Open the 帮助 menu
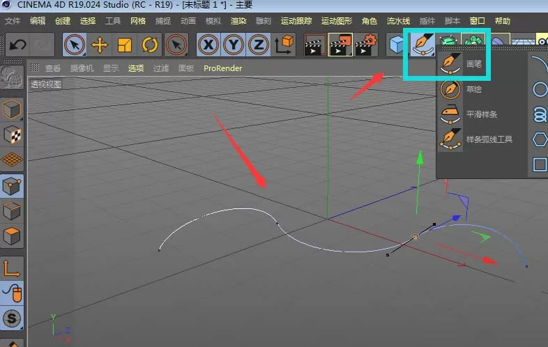The height and width of the screenshot is (347, 548). 503,21
